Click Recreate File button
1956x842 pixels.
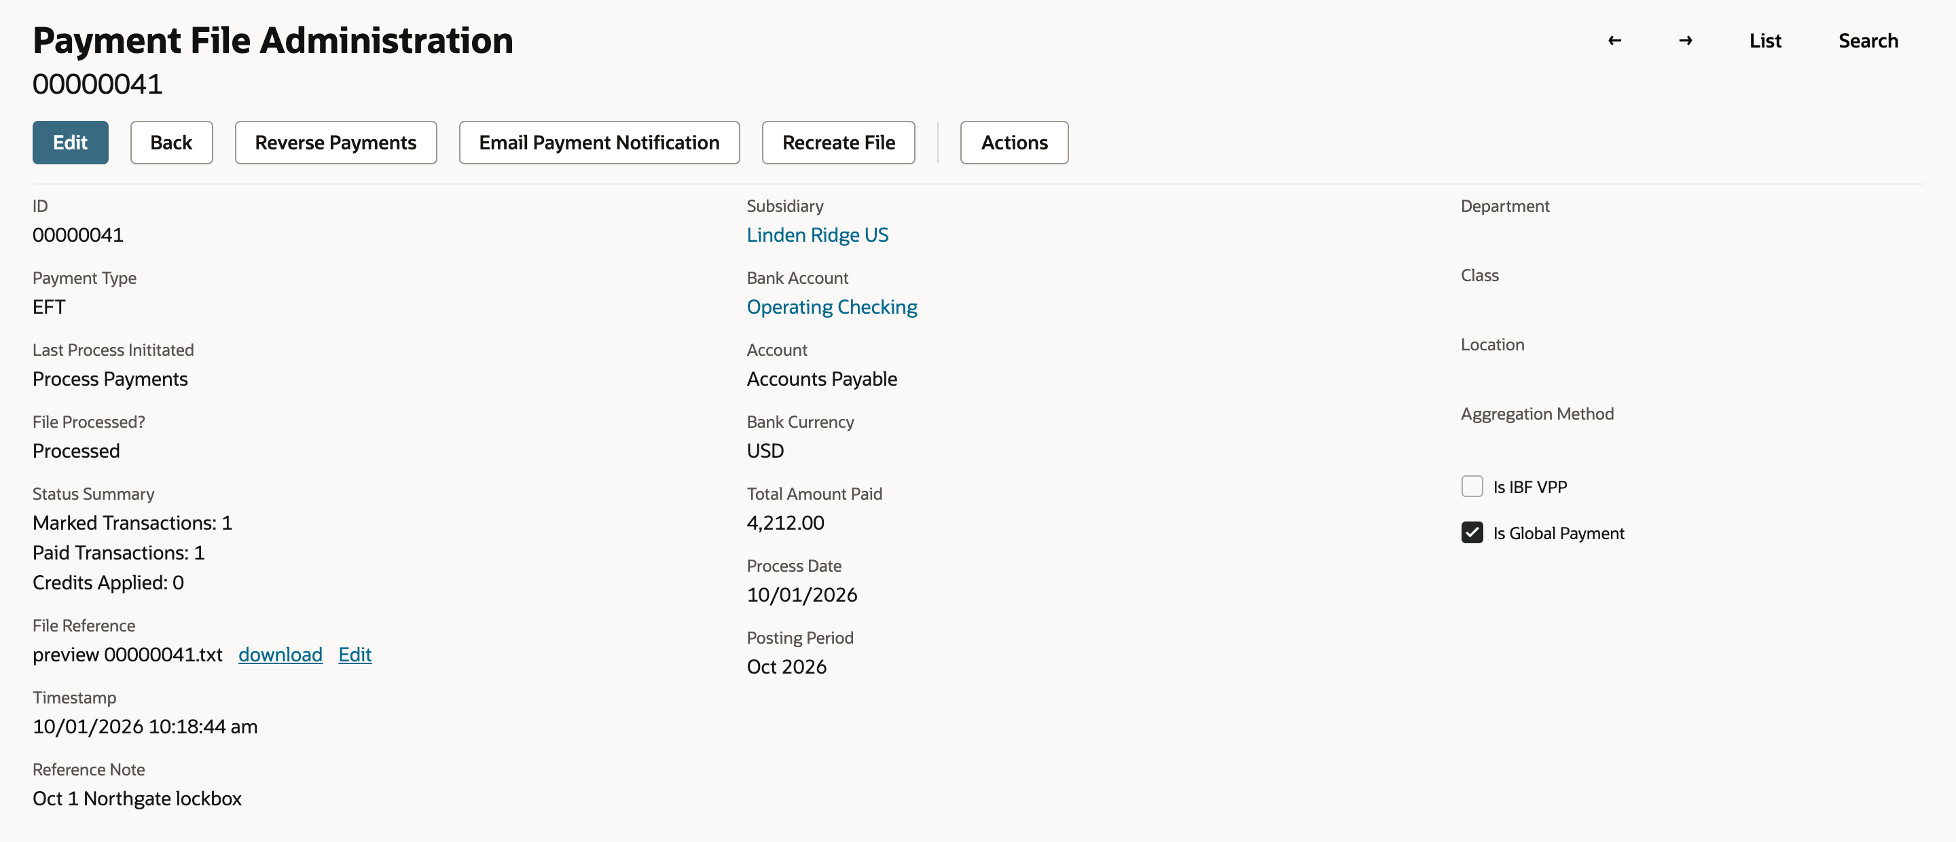(838, 143)
